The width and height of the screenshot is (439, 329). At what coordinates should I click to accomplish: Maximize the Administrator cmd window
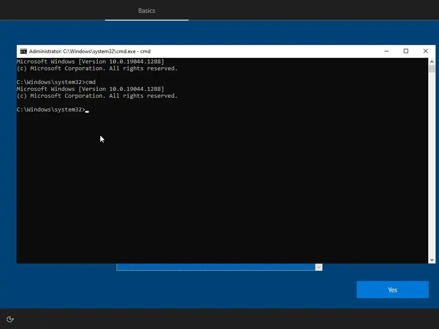click(x=406, y=51)
